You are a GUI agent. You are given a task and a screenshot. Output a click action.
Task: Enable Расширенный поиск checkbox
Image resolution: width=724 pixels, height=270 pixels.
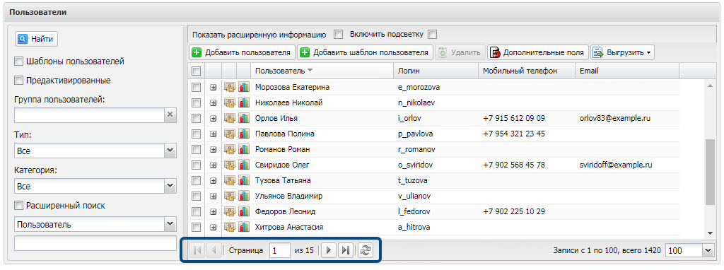tap(19, 206)
